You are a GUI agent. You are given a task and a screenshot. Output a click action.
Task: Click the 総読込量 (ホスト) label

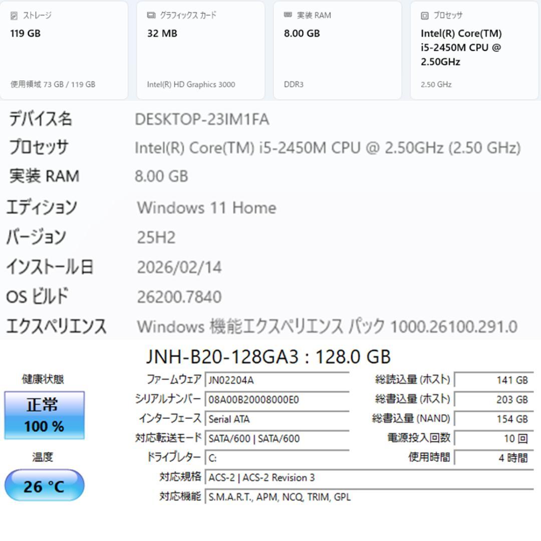point(413,379)
